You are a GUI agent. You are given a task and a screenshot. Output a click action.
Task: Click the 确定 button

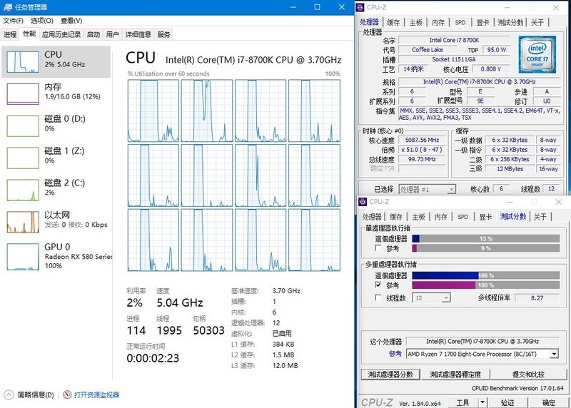click(x=549, y=402)
